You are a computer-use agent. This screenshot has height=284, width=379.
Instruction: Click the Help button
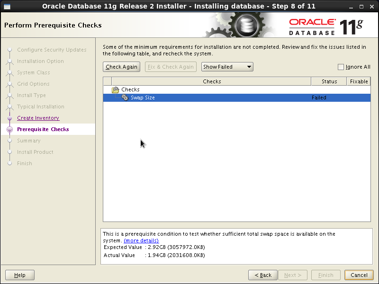20,275
